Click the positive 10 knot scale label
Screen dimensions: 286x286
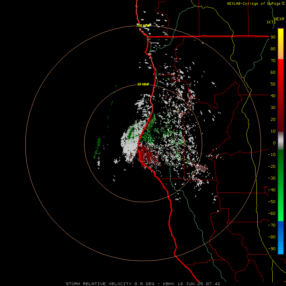[x=273, y=131]
